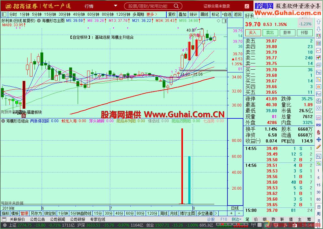This screenshot has width=323, height=229.
Task: Select the 周 weekly period in right sidebar
Action: point(319,214)
